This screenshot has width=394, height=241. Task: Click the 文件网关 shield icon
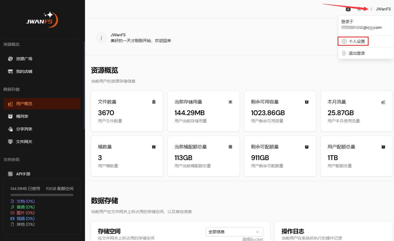(10, 142)
